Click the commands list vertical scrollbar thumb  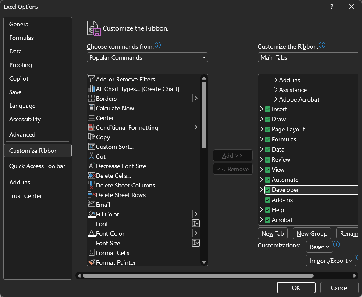(x=204, y=115)
